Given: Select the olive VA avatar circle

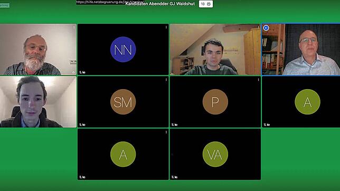Looking at the screenshot, I should click(x=215, y=154).
